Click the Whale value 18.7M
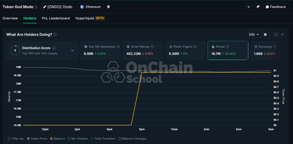Image resolution: width=293 pixels, height=144 pixels. pos(216,54)
